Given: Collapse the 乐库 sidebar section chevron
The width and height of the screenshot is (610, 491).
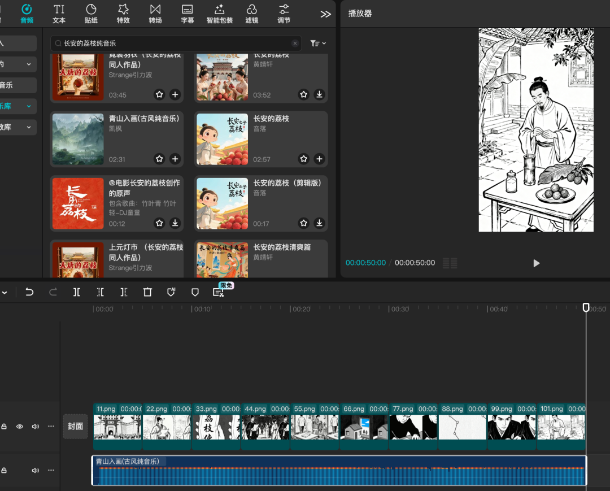Looking at the screenshot, I should (x=29, y=106).
